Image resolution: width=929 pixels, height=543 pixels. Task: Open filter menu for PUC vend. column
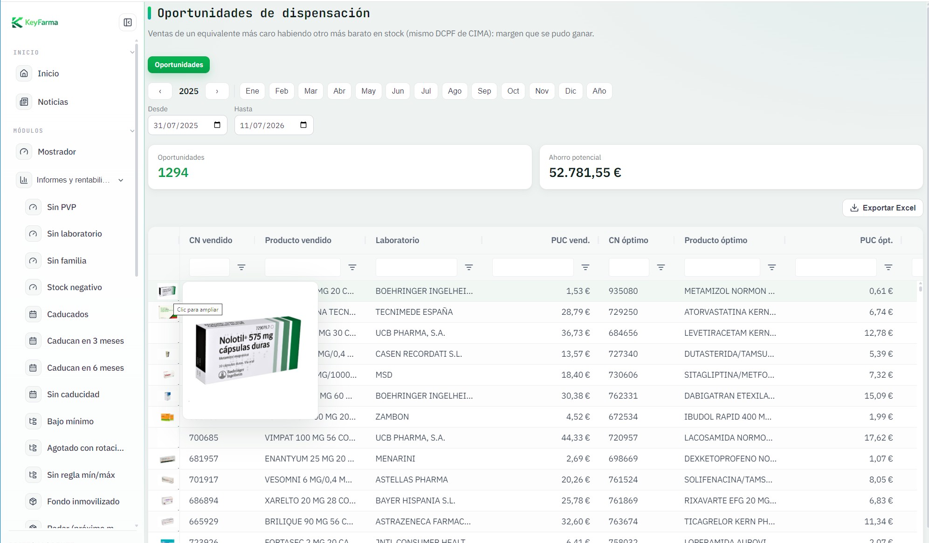585,267
